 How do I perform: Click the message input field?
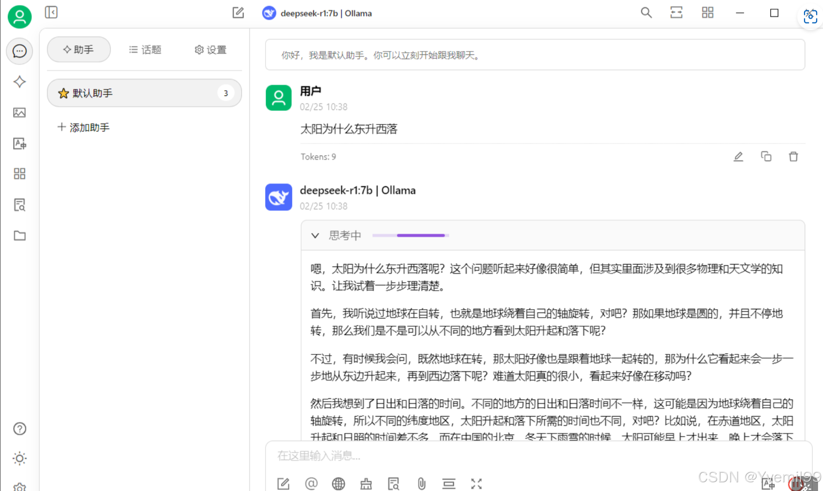(497, 456)
